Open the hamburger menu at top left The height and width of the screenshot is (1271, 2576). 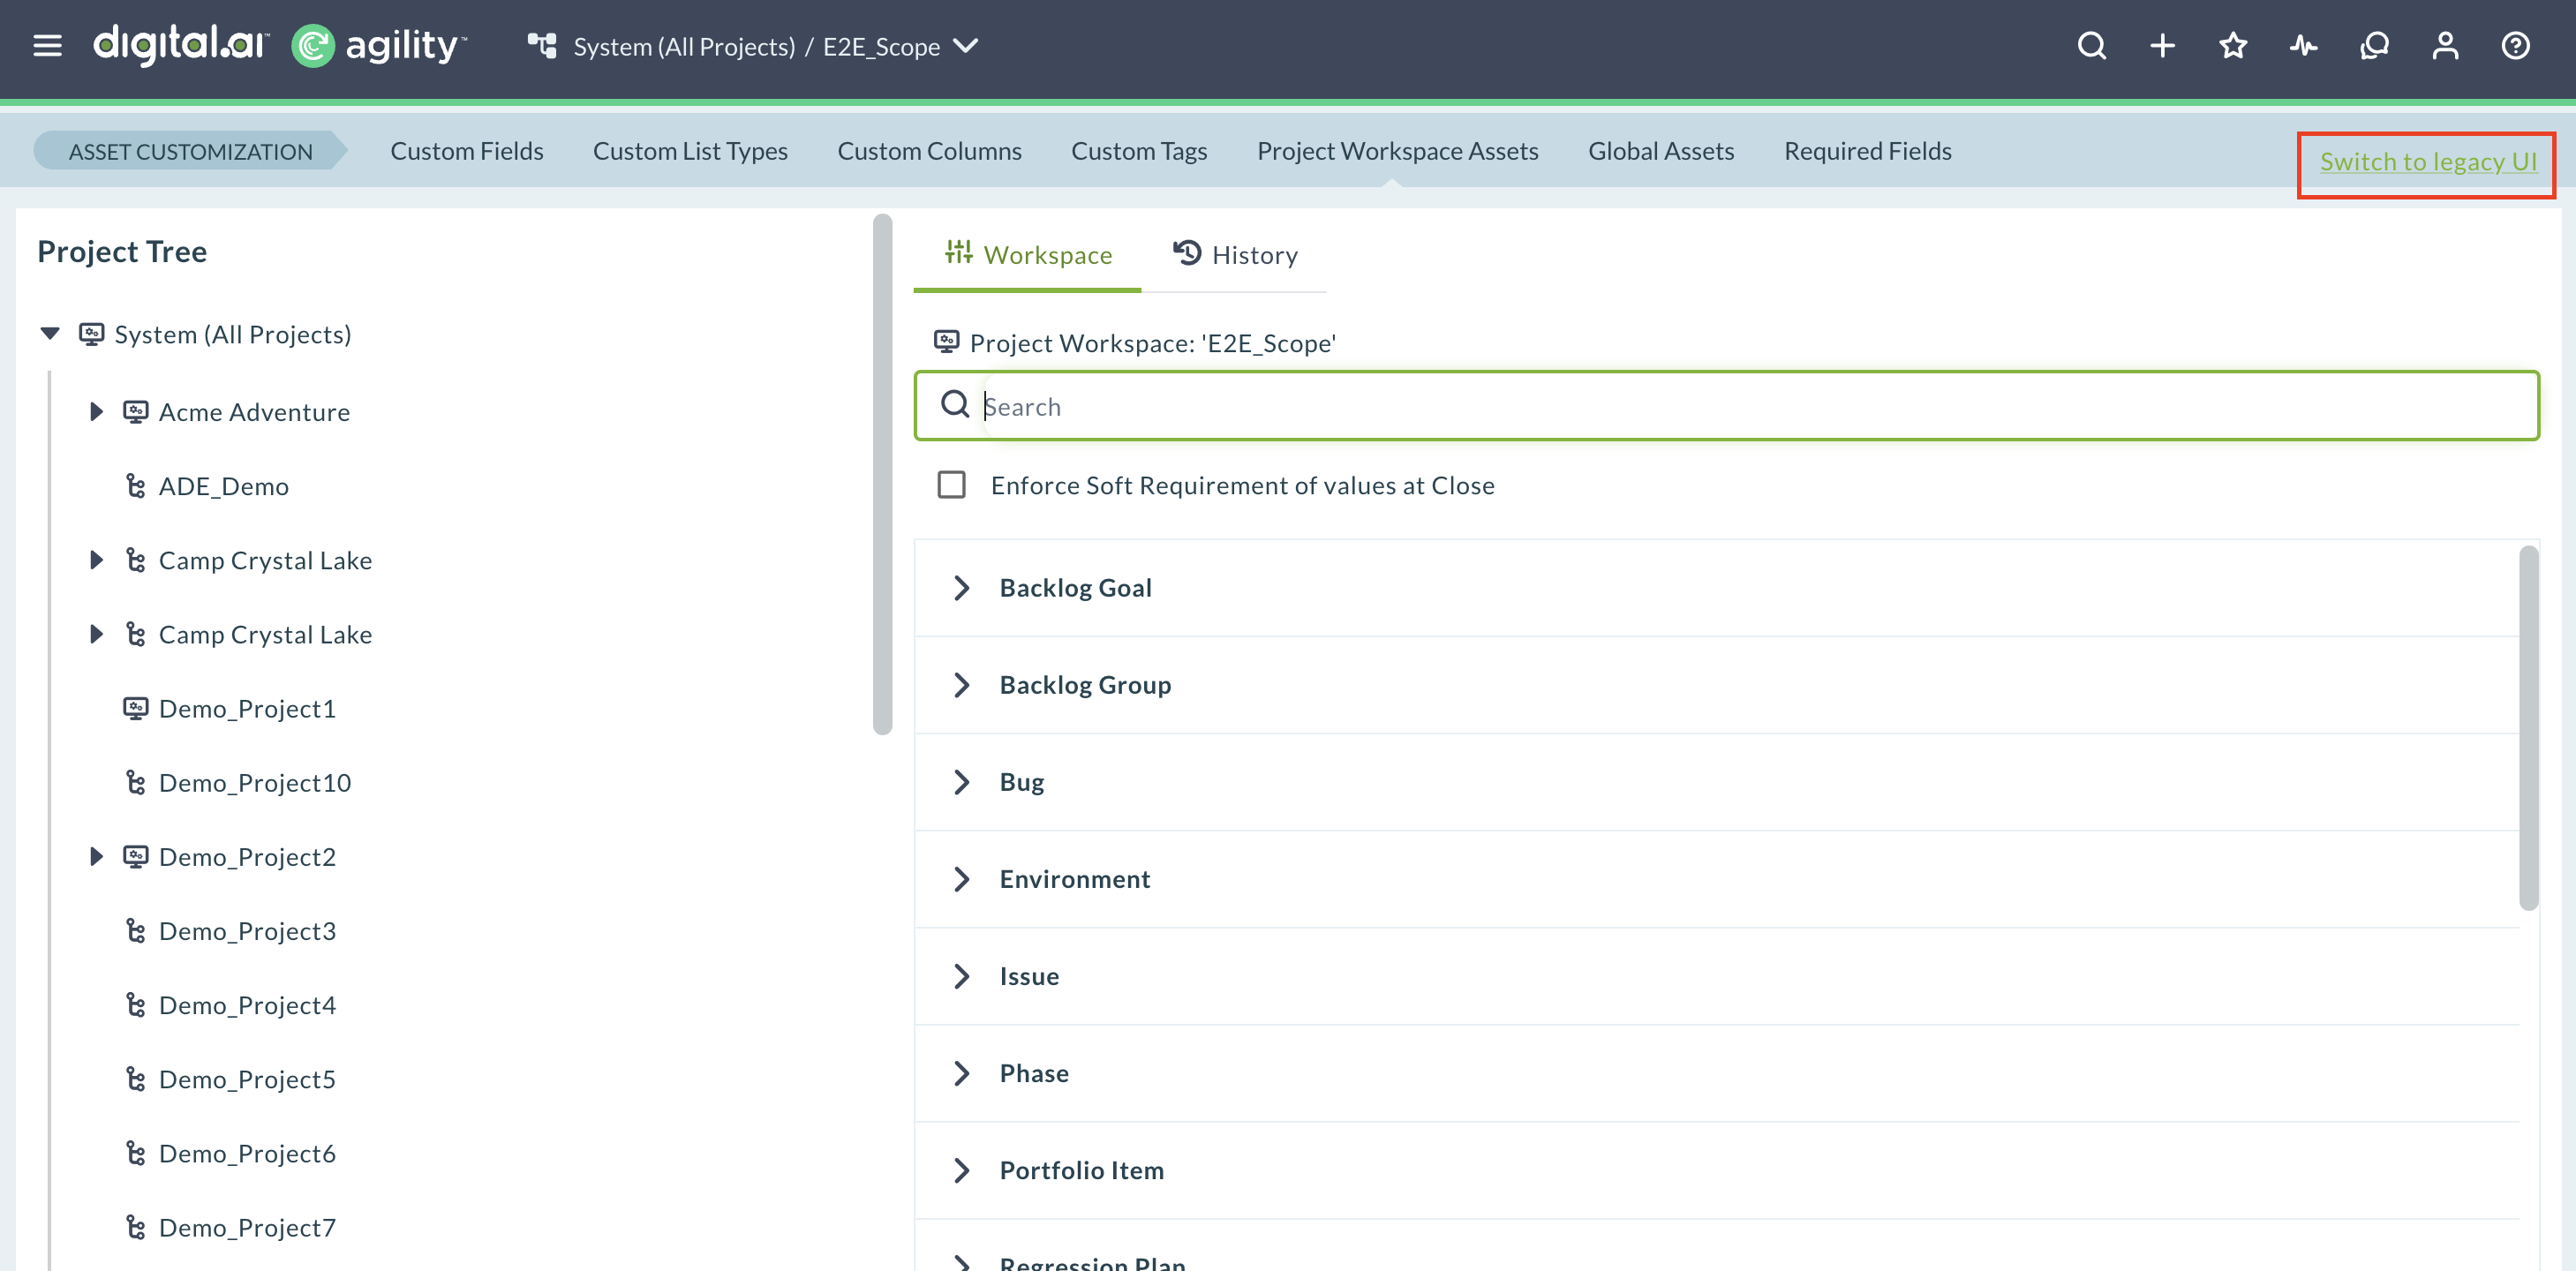coord(47,46)
